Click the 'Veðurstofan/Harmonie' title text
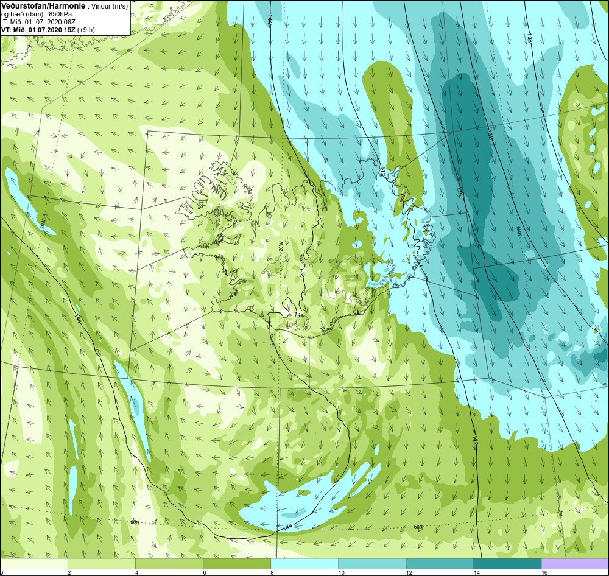609x576 pixels. 43,6
